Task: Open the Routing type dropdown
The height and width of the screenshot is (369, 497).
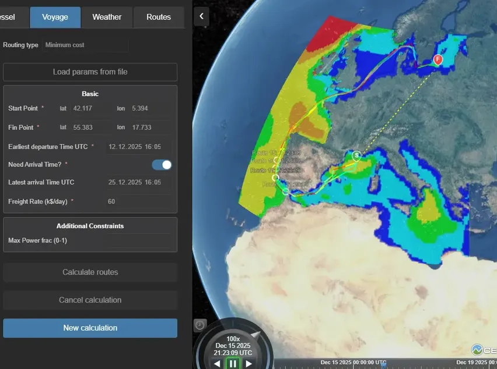Action: (85, 45)
